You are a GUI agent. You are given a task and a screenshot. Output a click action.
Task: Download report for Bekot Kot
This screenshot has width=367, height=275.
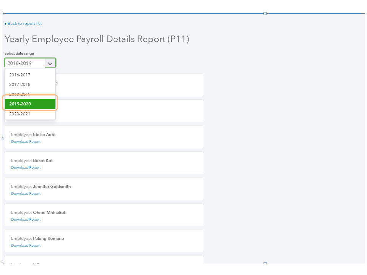[x=26, y=168]
